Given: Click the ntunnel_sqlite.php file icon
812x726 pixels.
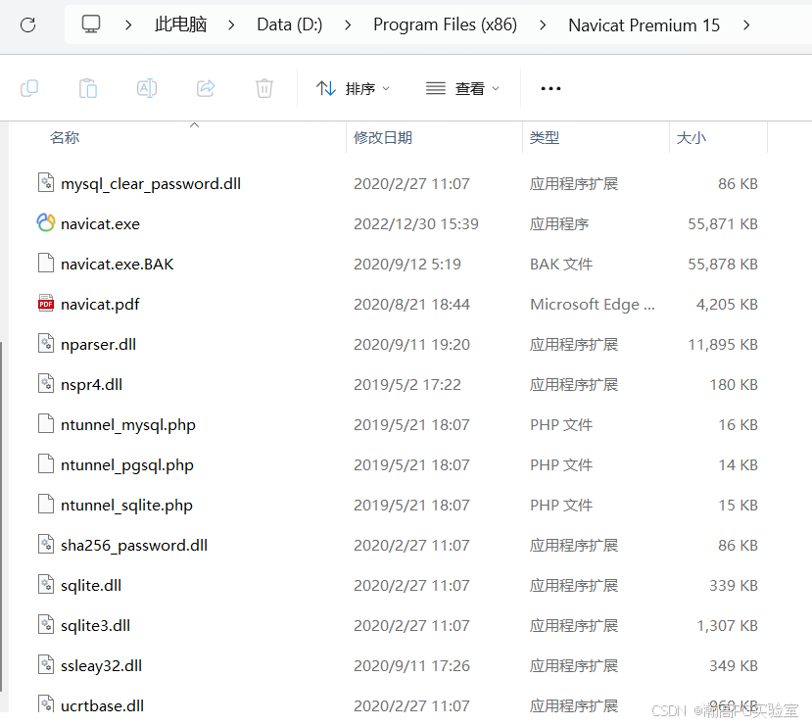Looking at the screenshot, I should pos(46,504).
